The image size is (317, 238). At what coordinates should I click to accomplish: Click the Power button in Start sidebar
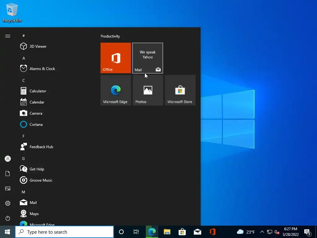(x=8, y=218)
